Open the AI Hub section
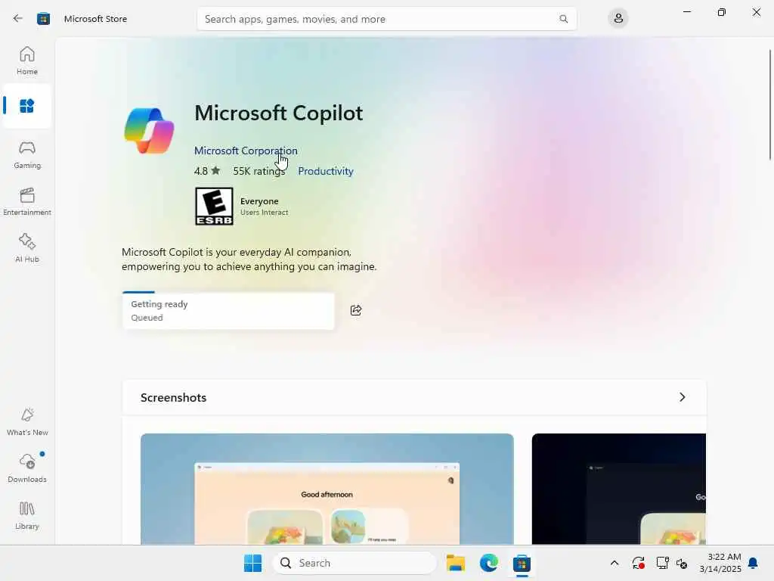 27,248
